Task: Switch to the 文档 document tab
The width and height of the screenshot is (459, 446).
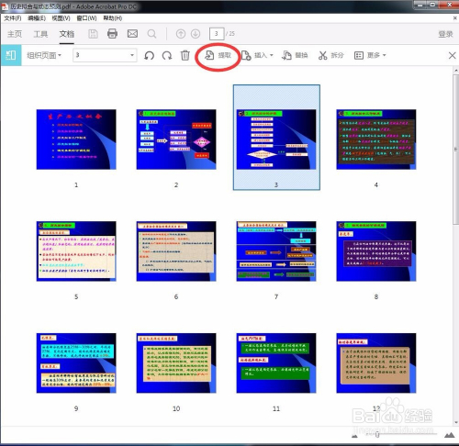Action: pyautogui.click(x=67, y=34)
